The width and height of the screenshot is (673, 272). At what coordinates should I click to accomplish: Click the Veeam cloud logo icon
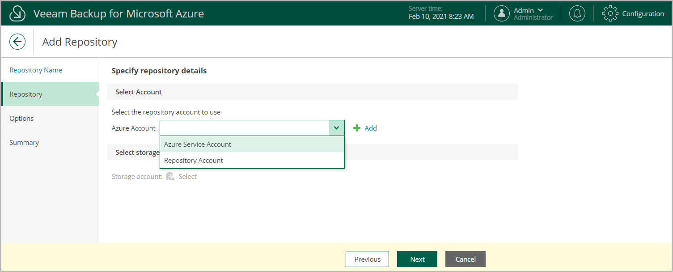pyautogui.click(x=17, y=13)
